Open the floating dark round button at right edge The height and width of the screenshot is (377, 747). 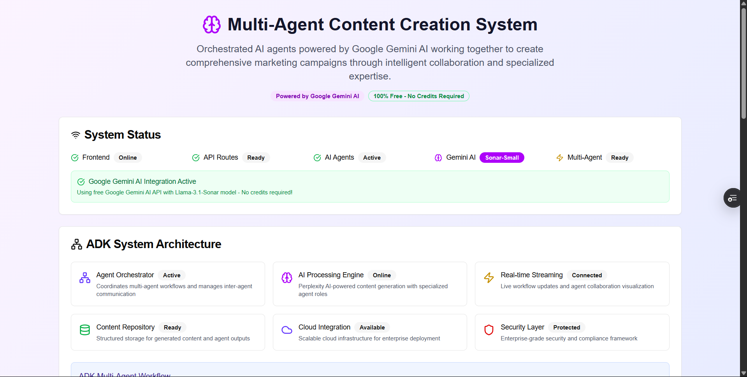click(x=732, y=198)
